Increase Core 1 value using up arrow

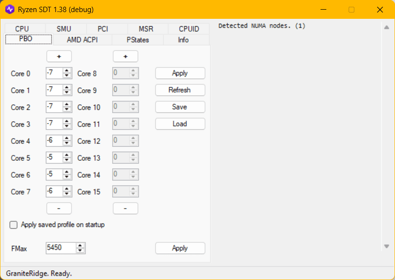point(67,87)
